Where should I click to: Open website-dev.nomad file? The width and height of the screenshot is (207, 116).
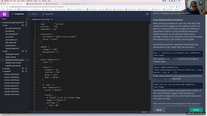pos(13,63)
